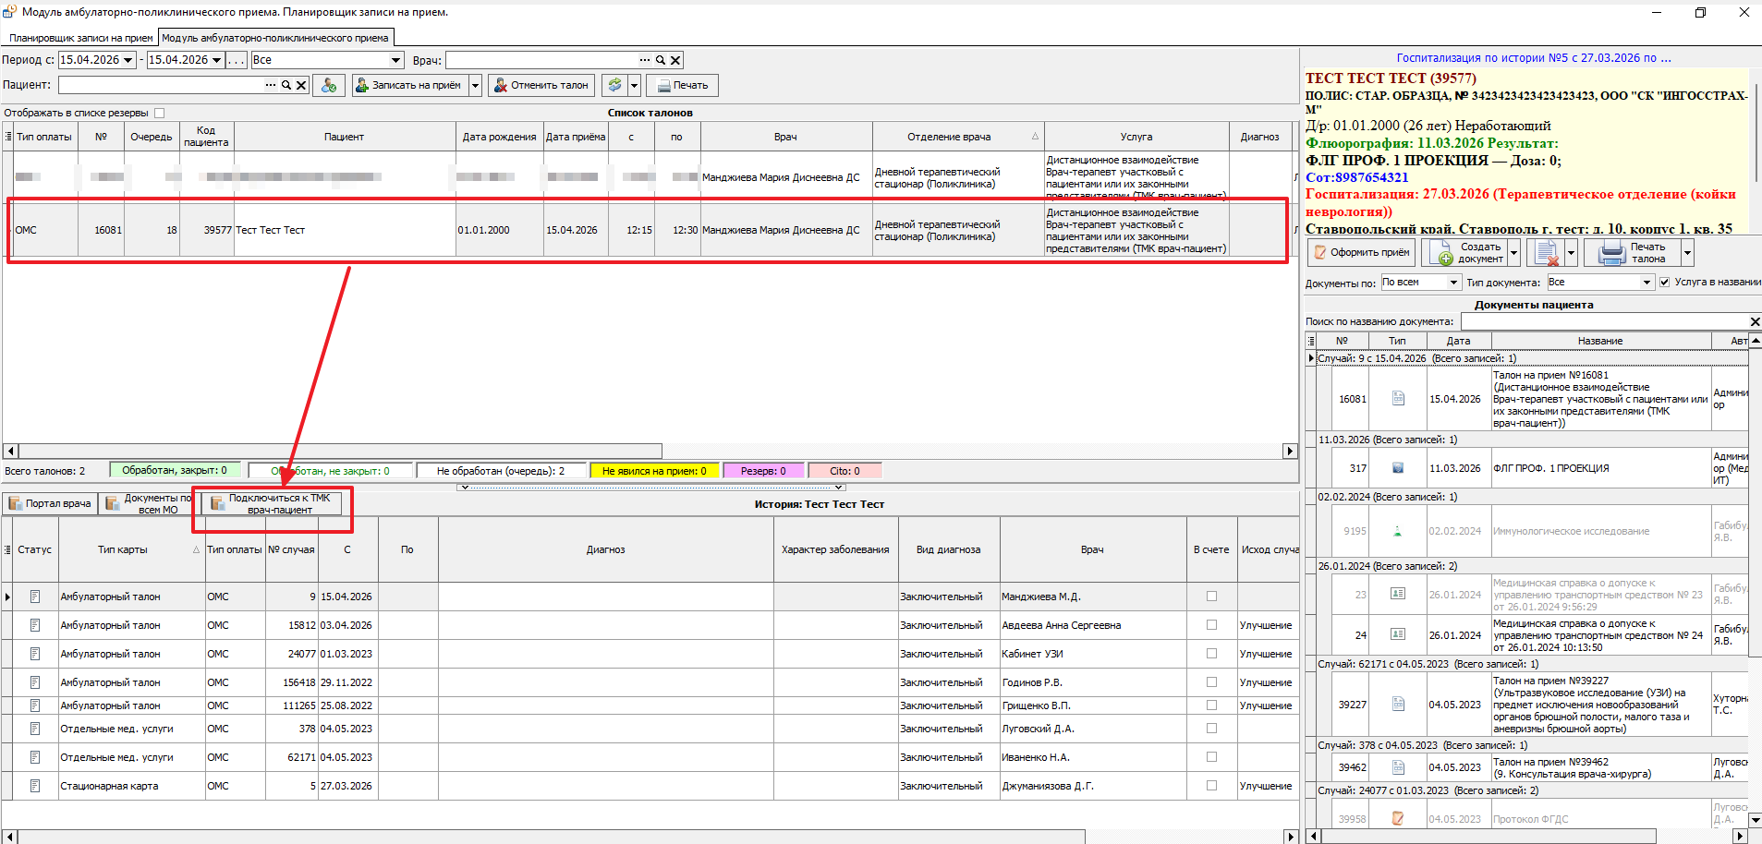The width and height of the screenshot is (1762, 844).
Task: Click the Поиск по названию документа field
Action: coord(1602,321)
